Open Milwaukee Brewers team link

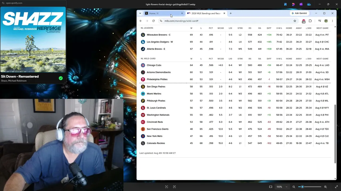[x=159, y=35]
